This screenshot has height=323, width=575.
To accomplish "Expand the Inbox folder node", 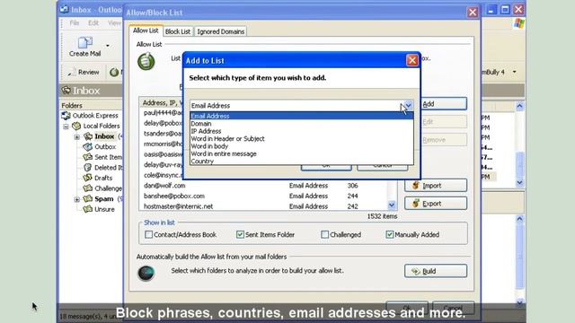I will pos(76,137).
